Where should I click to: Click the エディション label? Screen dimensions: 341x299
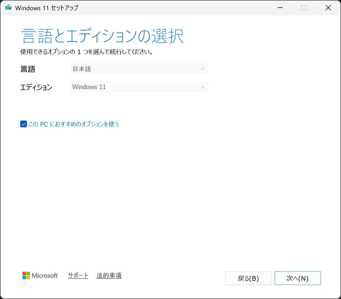pos(36,87)
